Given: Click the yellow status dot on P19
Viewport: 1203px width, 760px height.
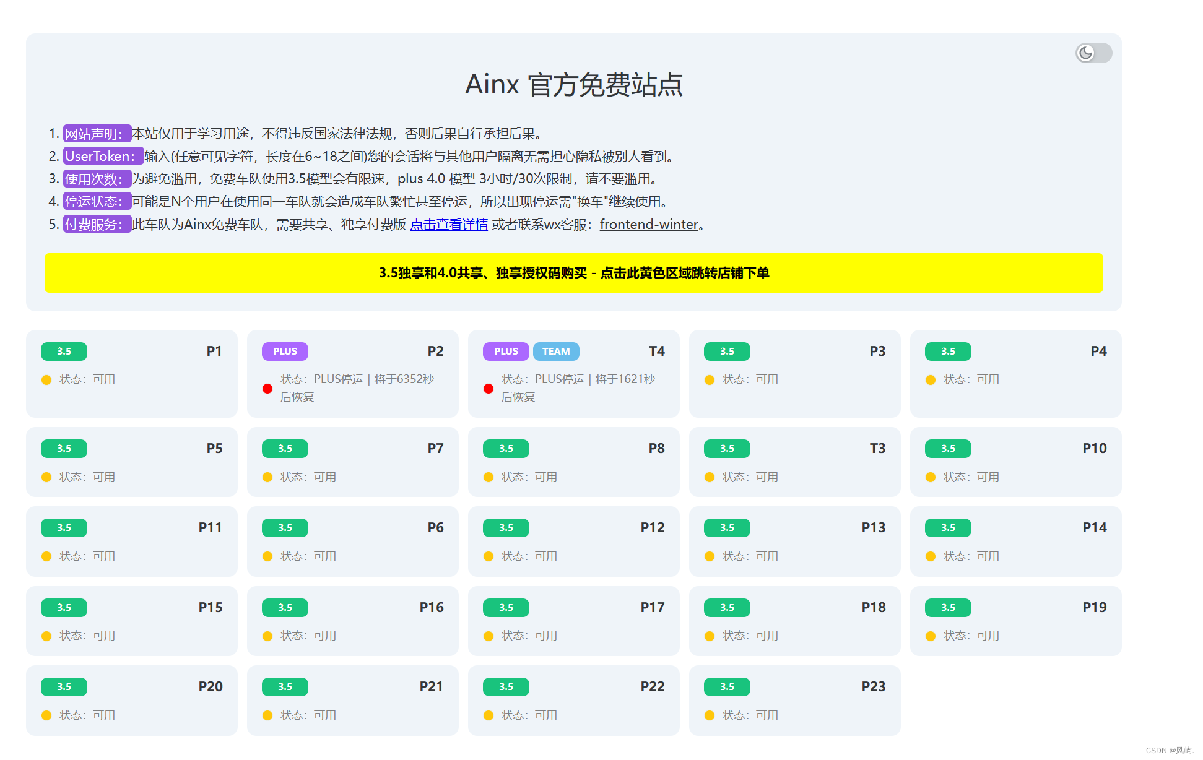Looking at the screenshot, I should tap(931, 636).
